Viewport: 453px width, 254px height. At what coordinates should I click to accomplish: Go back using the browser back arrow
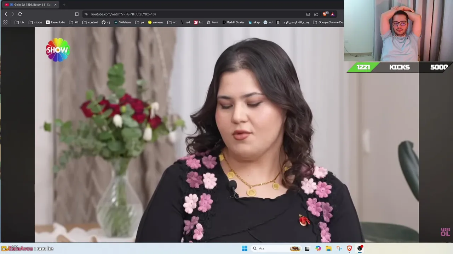[x=6, y=14]
